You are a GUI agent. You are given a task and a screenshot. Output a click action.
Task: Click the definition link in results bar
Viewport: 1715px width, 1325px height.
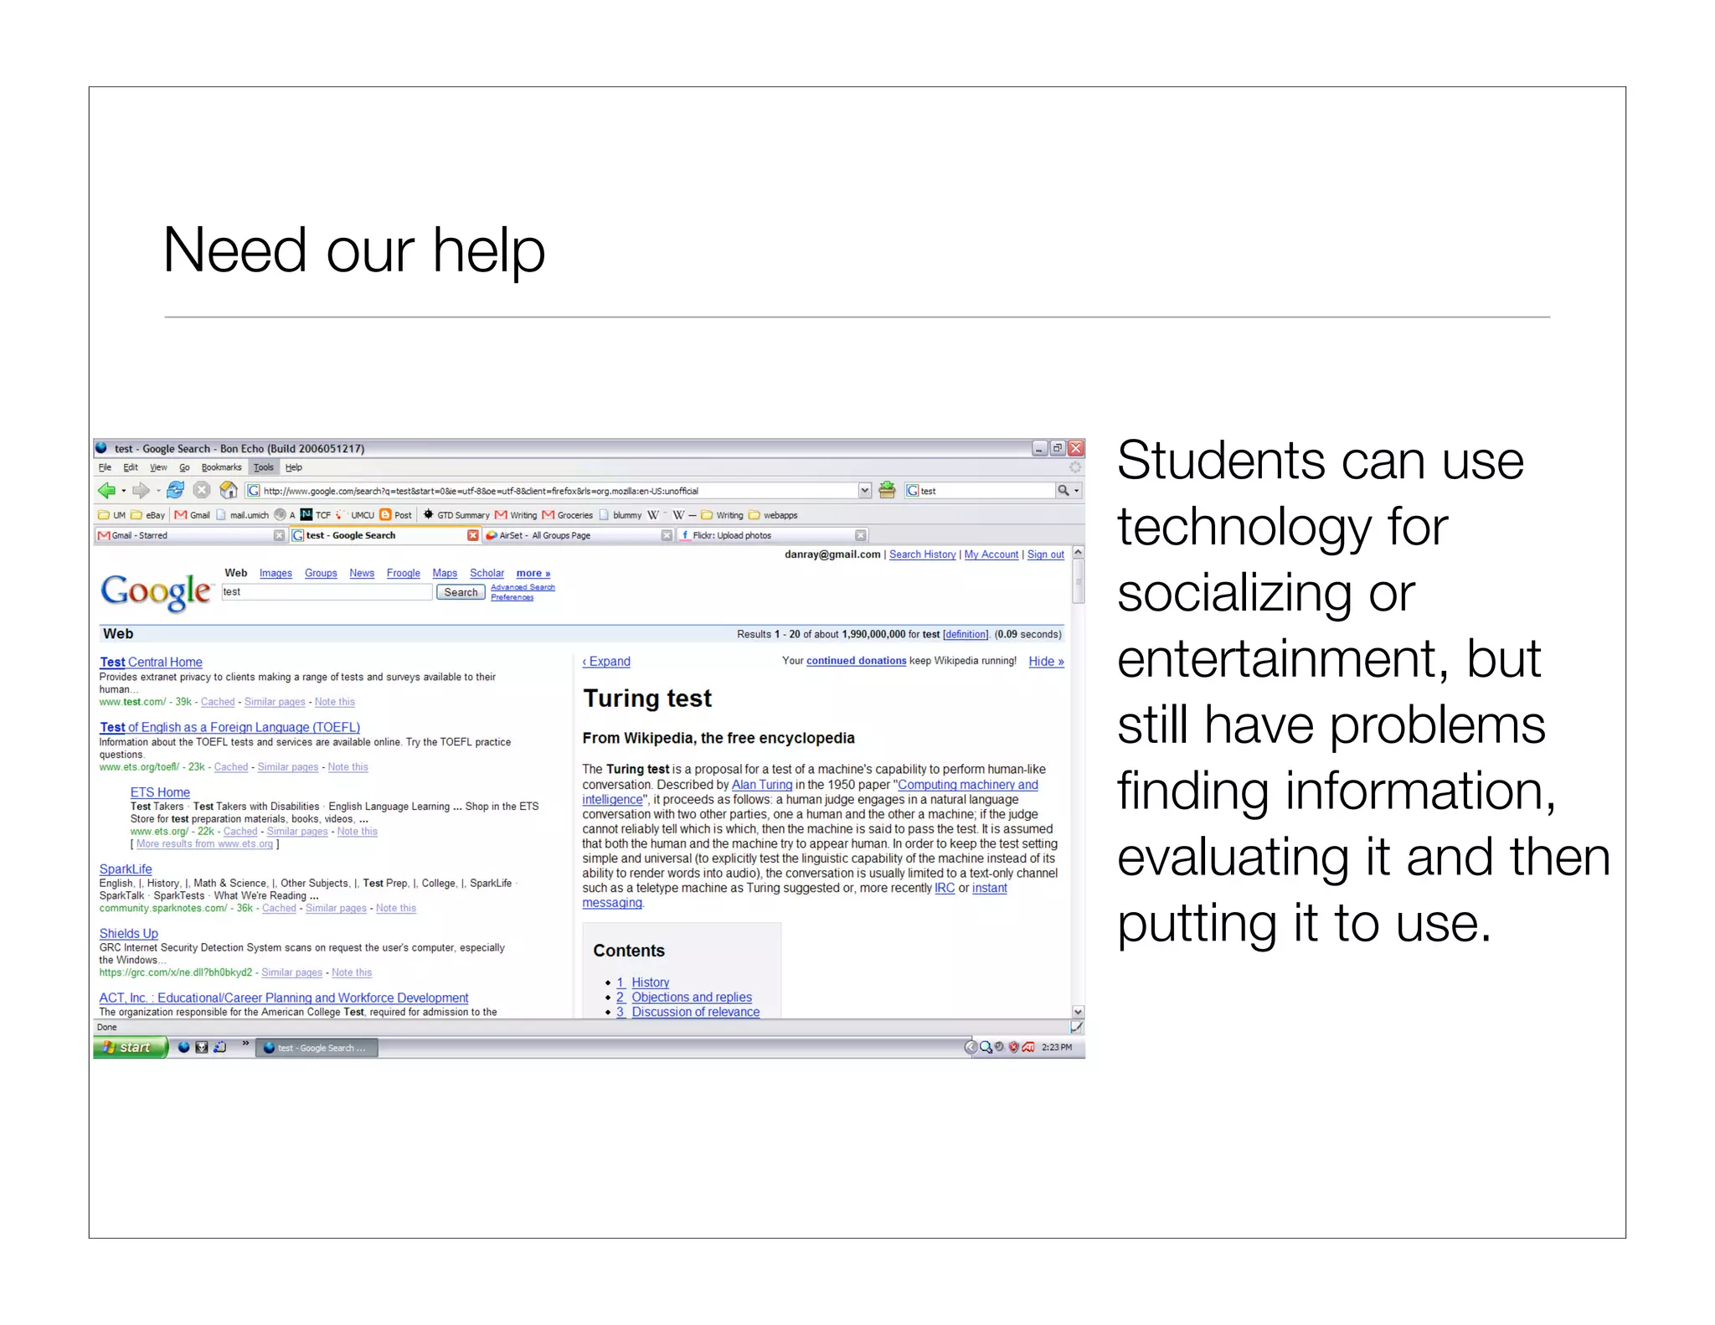click(x=966, y=635)
